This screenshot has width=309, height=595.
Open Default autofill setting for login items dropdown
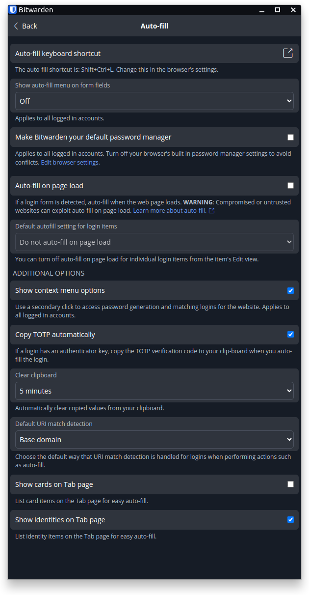tap(154, 242)
